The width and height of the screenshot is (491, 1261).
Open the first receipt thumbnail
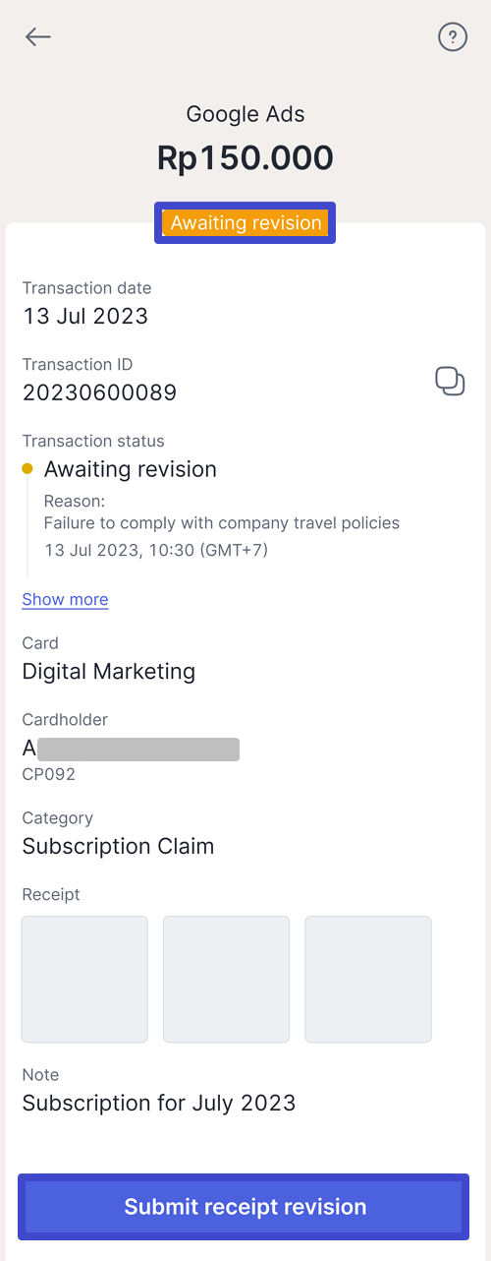84,979
